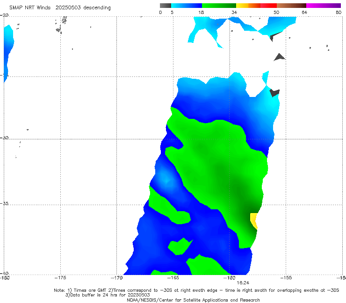Click the color bar label 50
This screenshot has height=303, width=346.
point(276,12)
